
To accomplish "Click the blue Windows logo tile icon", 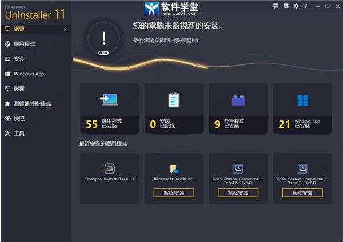I will click(x=303, y=100).
